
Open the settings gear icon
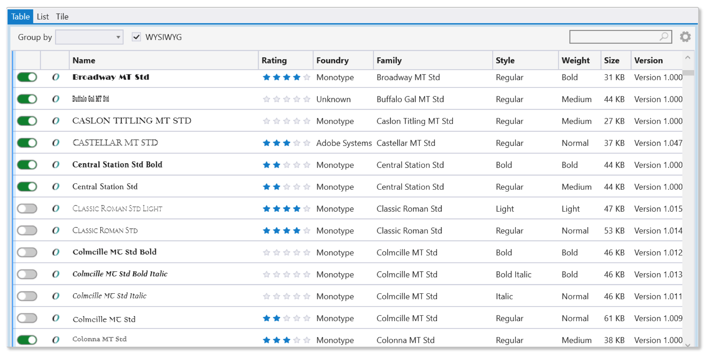(685, 37)
